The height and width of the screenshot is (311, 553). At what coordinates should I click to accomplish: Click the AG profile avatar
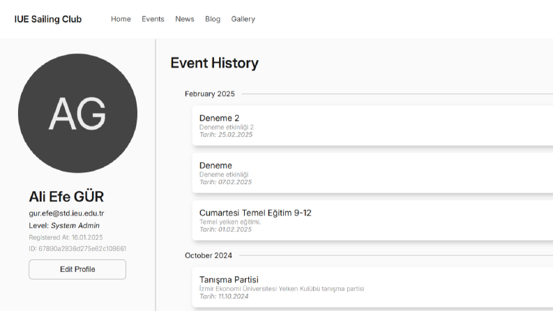click(77, 113)
